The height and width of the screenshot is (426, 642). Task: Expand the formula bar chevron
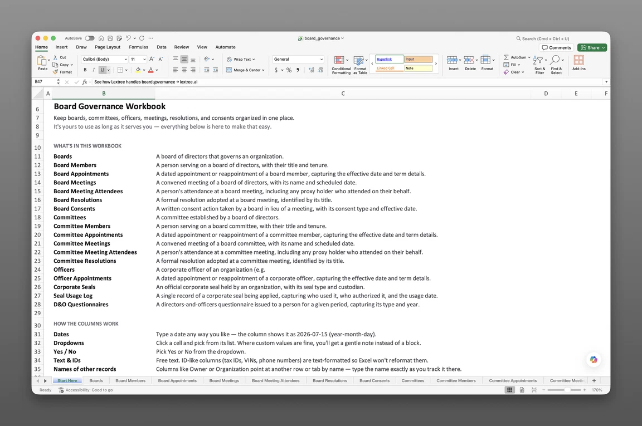606,82
